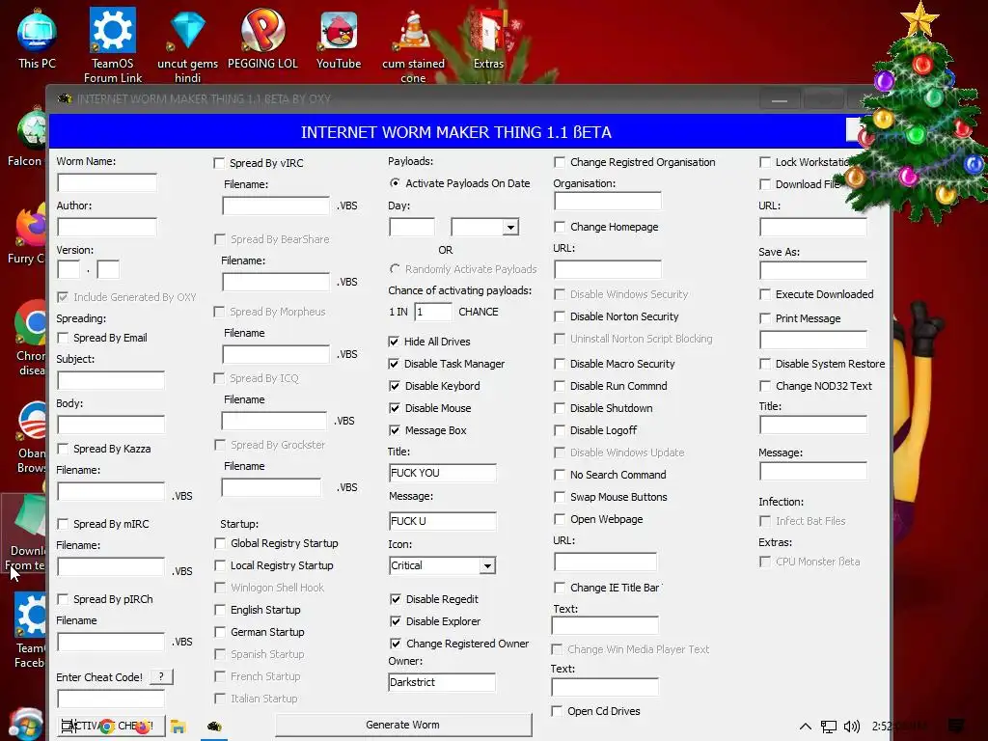Uncheck Hide All Drives
The width and height of the screenshot is (988, 741).
(394, 342)
